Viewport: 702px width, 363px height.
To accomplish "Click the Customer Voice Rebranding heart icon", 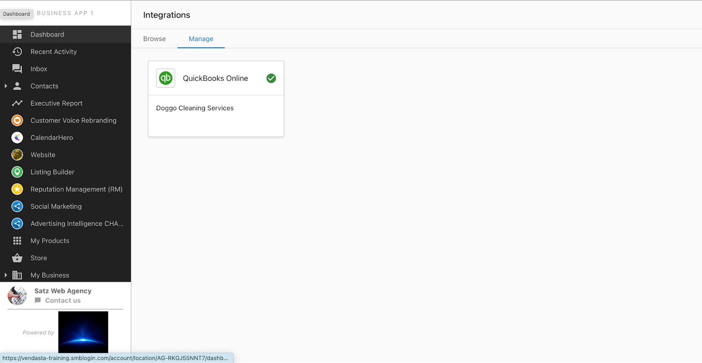I will pyautogui.click(x=17, y=120).
